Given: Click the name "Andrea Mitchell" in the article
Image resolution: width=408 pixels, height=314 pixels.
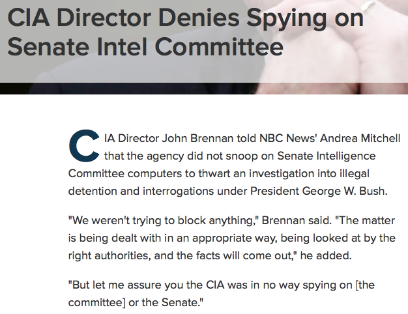Looking at the screenshot, I should (360, 138).
